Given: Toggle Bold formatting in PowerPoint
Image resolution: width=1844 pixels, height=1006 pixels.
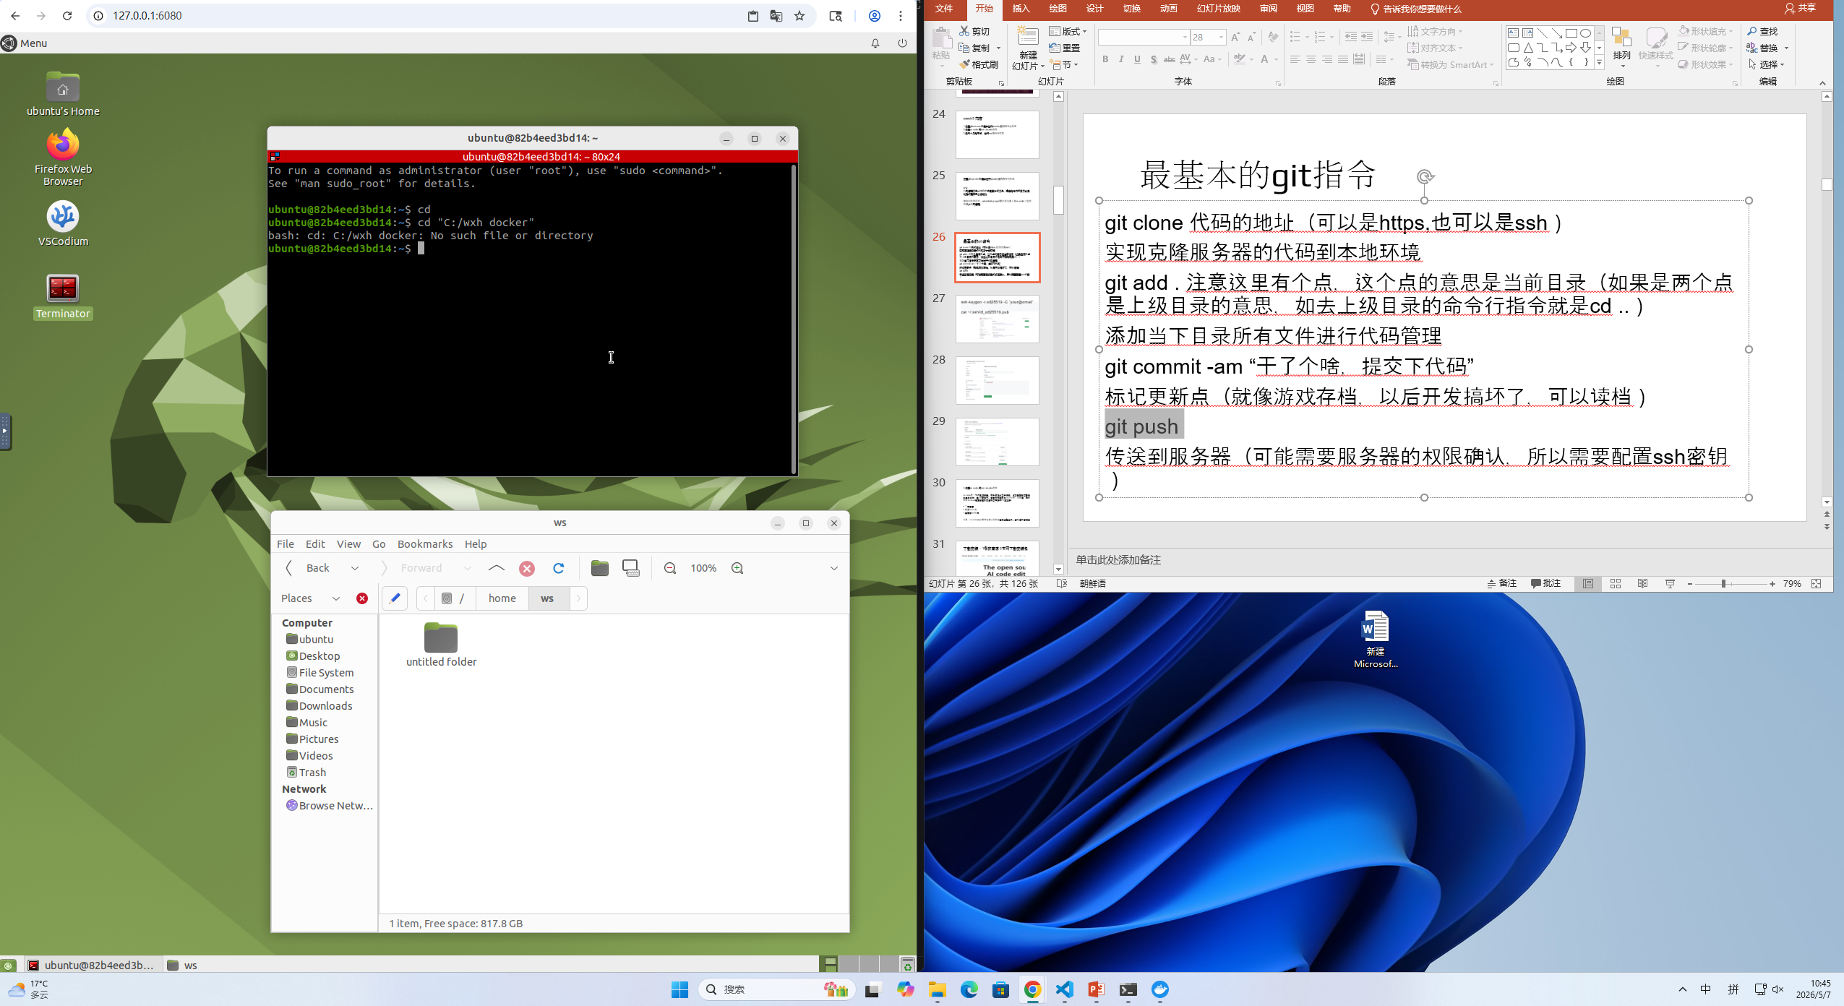Looking at the screenshot, I should [1105, 59].
